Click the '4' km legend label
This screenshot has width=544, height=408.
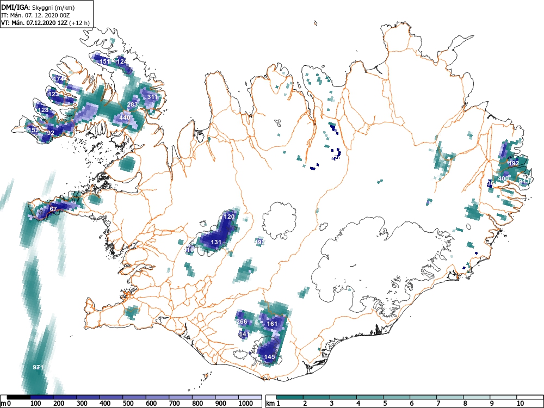pos(358,404)
